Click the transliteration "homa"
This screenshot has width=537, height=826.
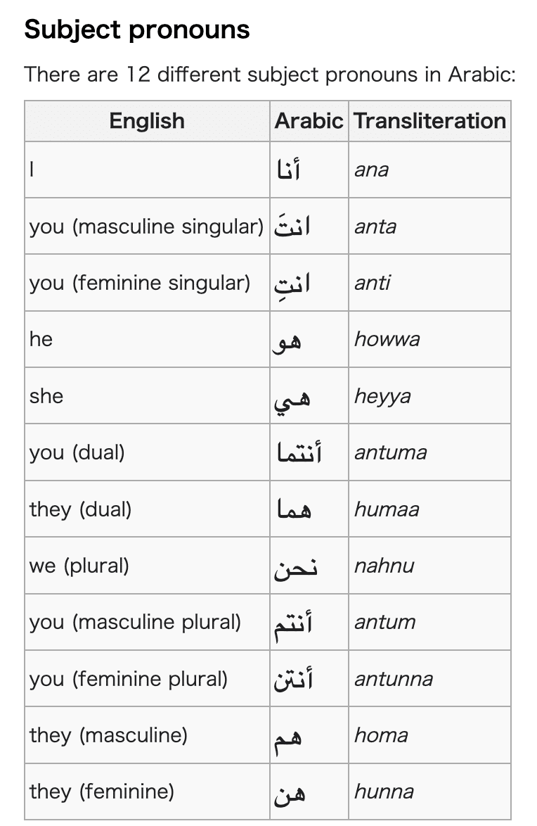381,735
